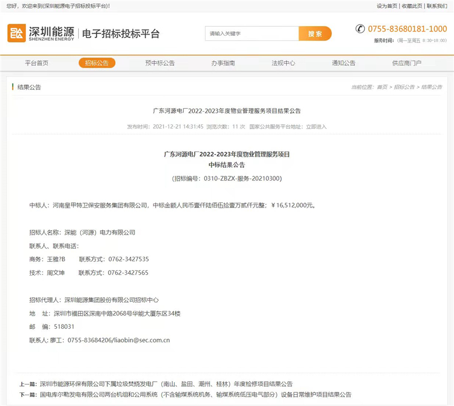454x406 pixels.
Task: Click the 设为首页 top link
Action: pyautogui.click(x=387, y=6)
